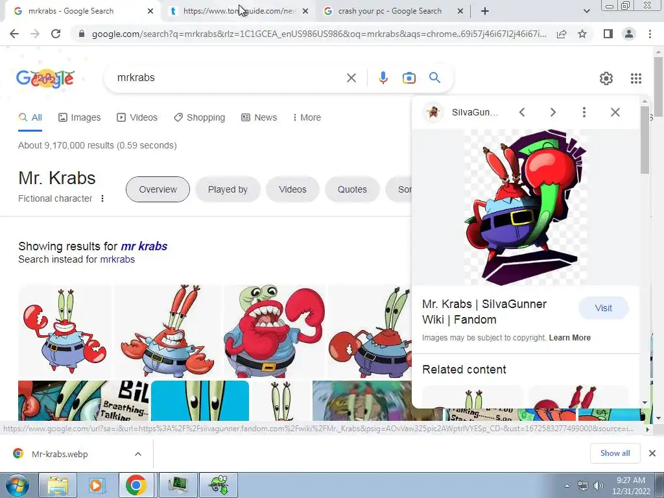
Task: Select the Images search tab
Action: coord(80,117)
